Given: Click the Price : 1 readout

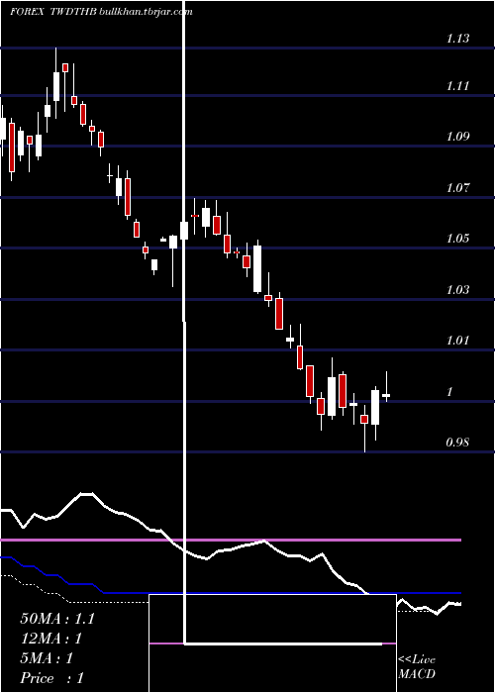Looking at the screenshot, I should coord(51,678).
